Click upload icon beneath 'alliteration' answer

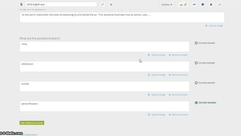coord(149,75)
